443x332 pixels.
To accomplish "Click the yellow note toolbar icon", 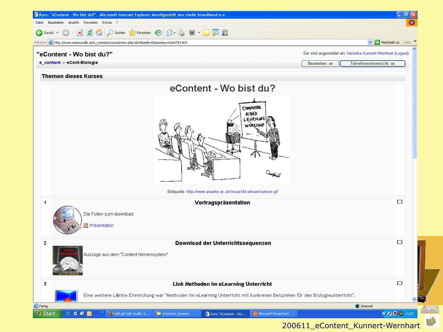I will click(x=206, y=33).
